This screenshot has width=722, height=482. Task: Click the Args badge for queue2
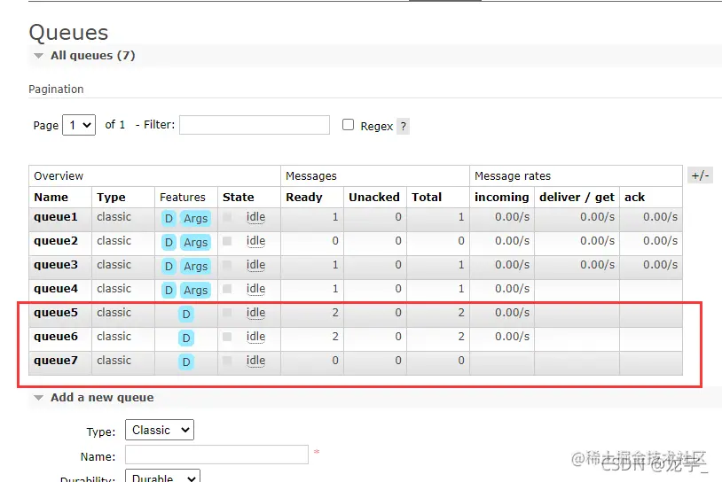click(x=196, y=243)
